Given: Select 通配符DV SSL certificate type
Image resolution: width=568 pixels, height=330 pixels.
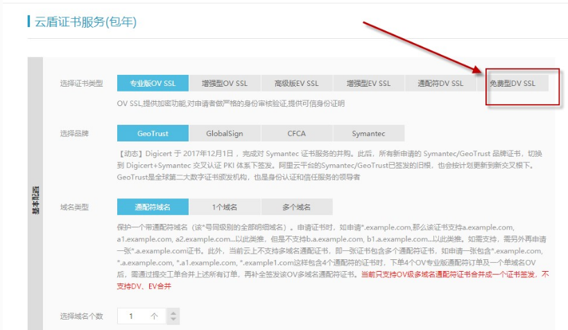Looking at the screenshot, I should coord(440,83).
